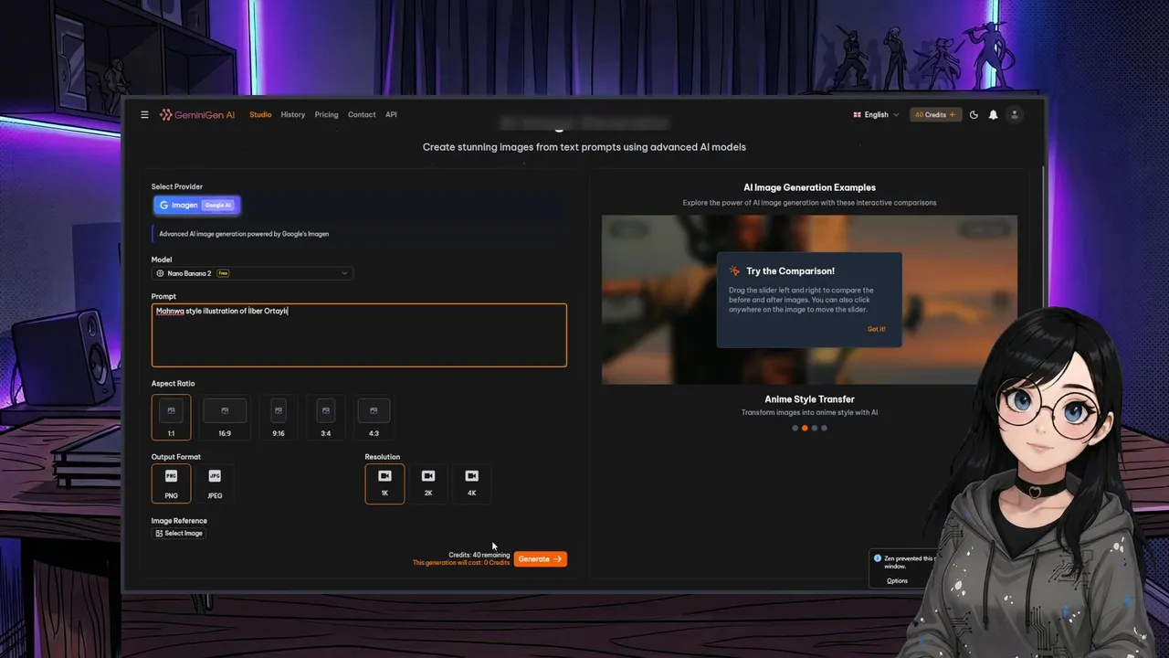The width and height of the screenshot is (1169, 658).
Task: Open the English language selector
Action: click(876, 115)
